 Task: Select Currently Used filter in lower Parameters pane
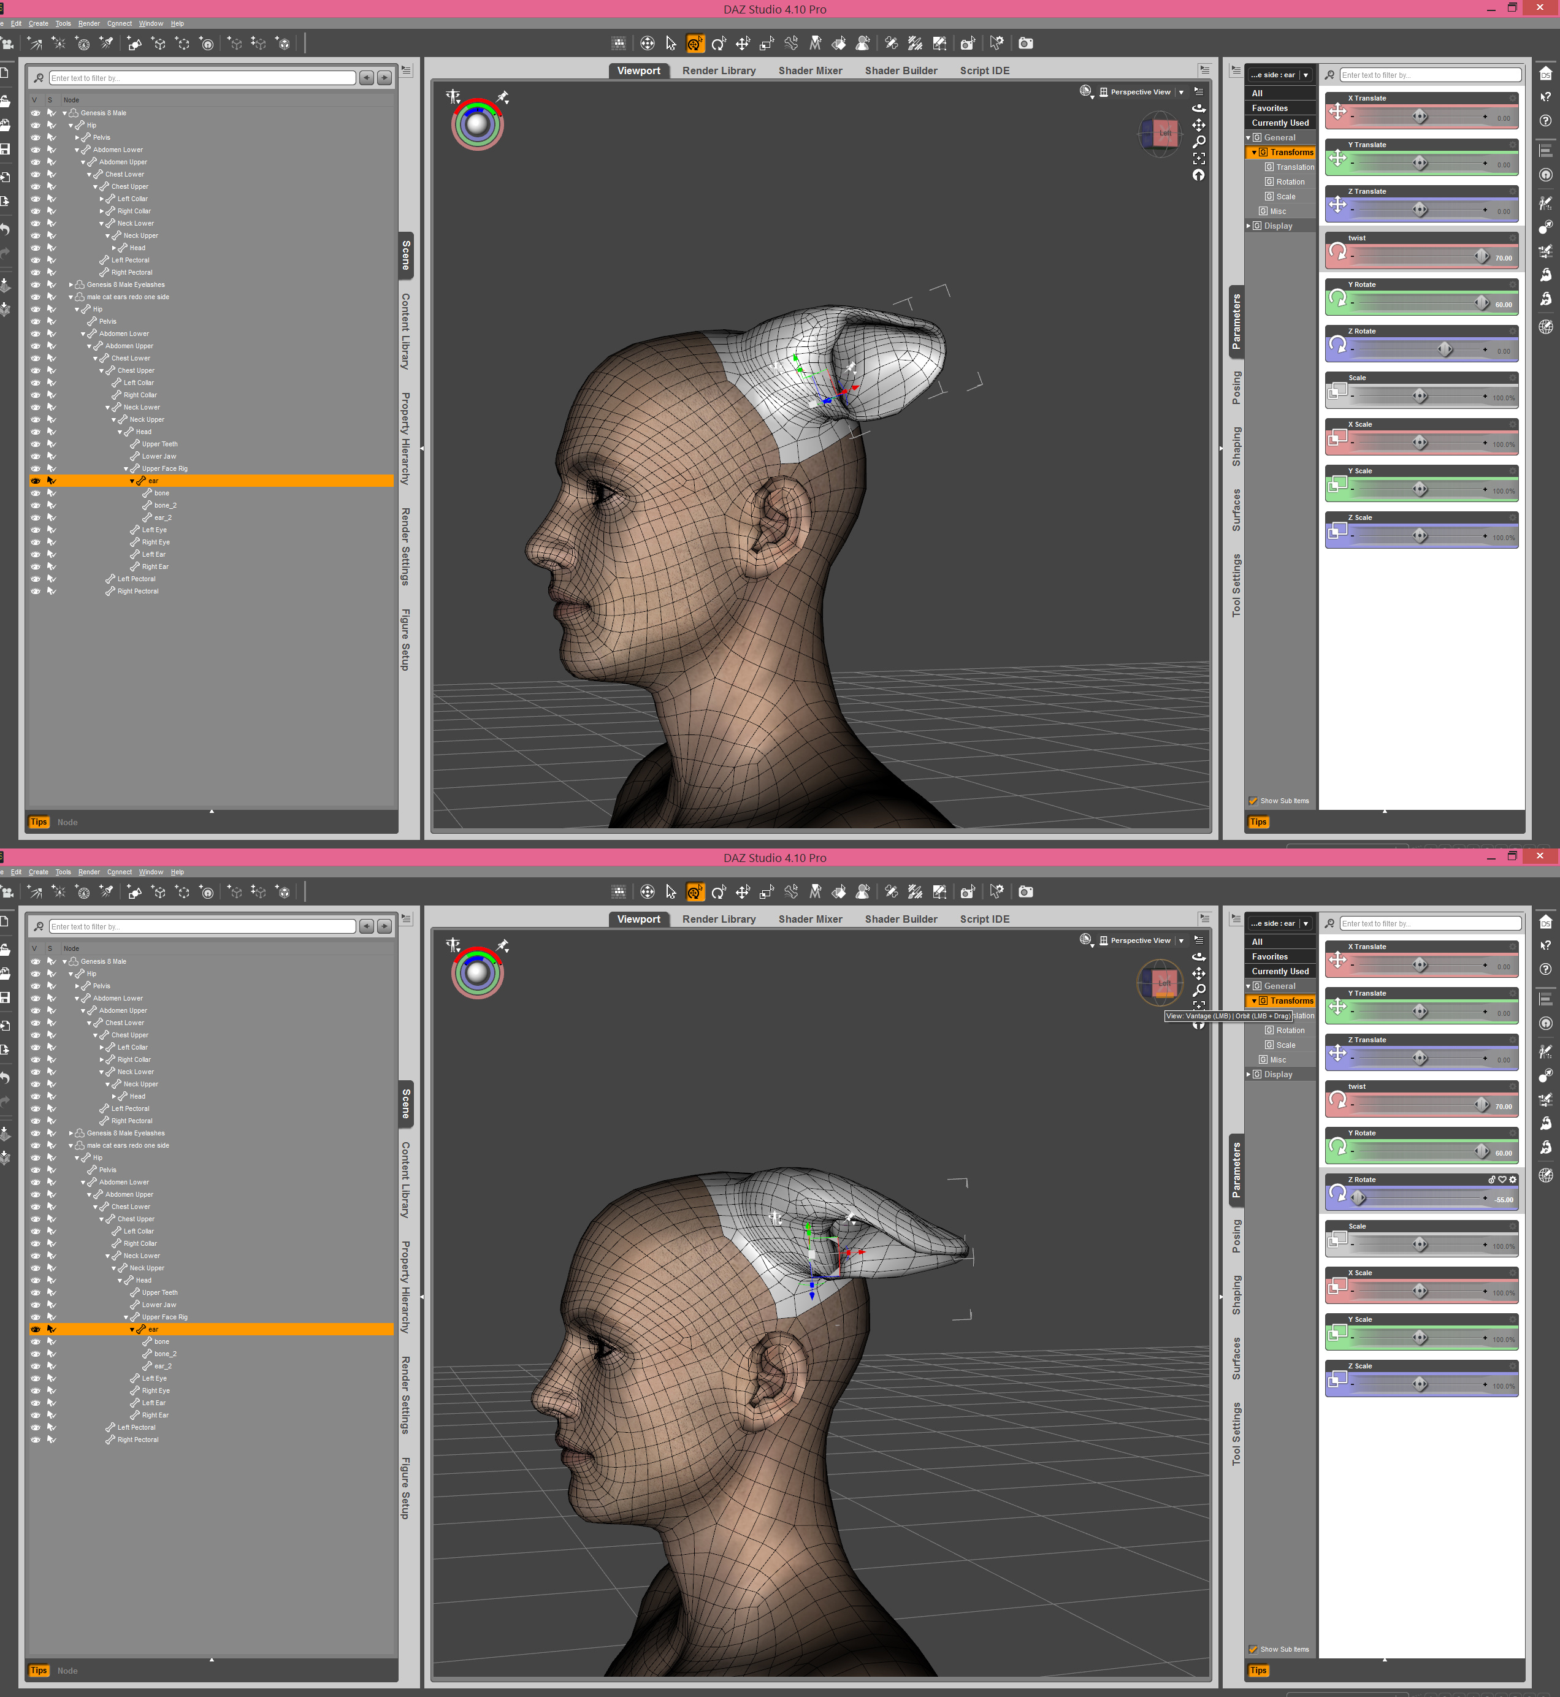pos(1280,971)
